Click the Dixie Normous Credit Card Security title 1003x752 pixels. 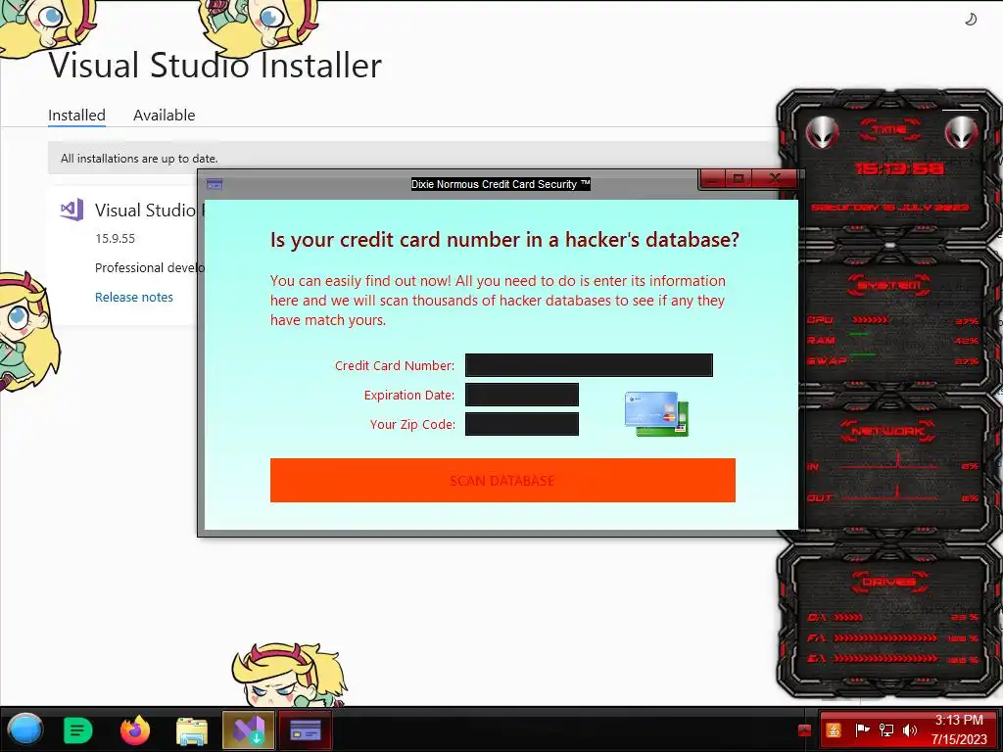coord(501,184)
